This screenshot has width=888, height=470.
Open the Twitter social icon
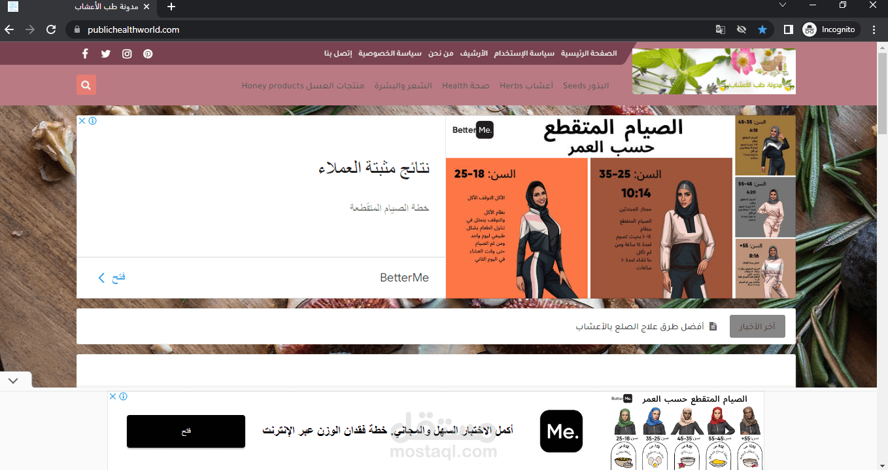(106, 54)
